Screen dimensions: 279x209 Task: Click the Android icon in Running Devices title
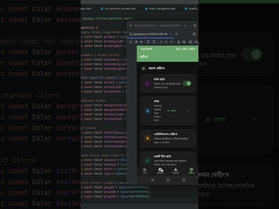[131, 25]
